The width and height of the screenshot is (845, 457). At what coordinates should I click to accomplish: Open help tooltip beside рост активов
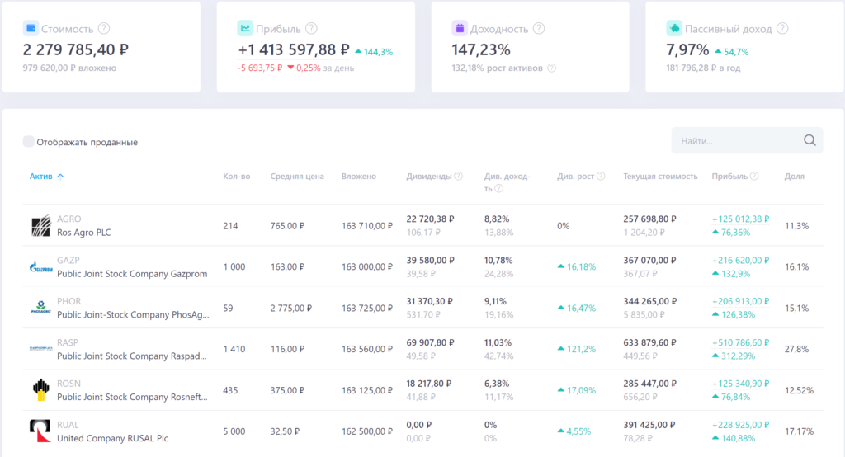point(551,68)
